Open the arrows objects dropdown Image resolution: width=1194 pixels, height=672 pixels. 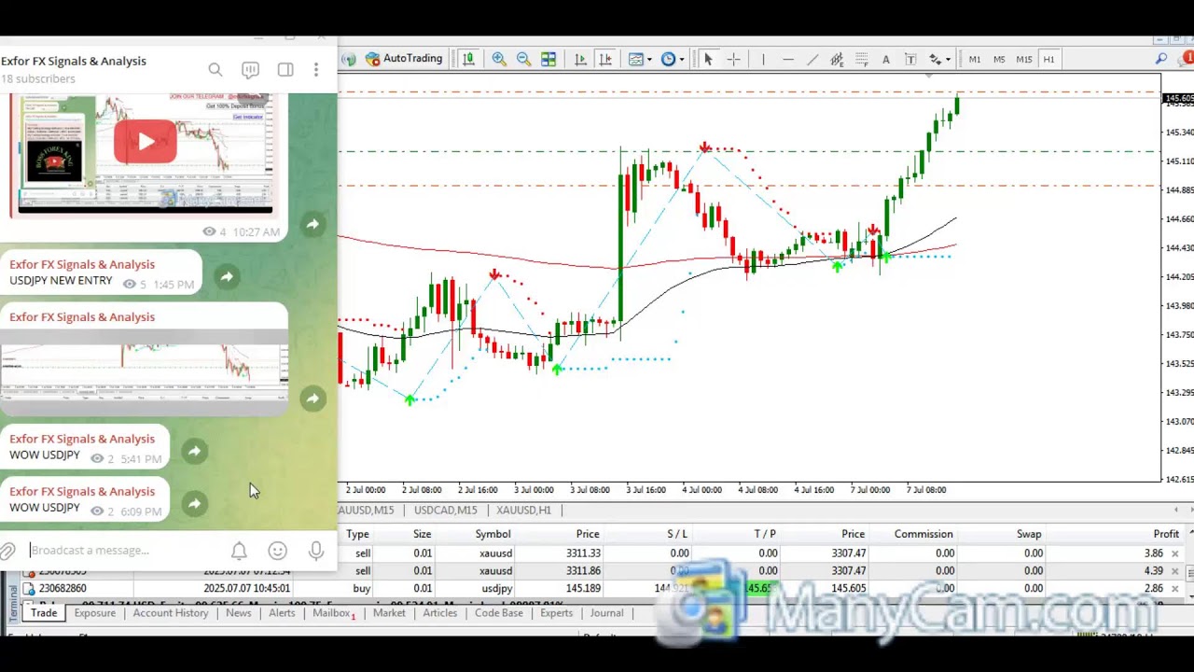coord(938,59)
